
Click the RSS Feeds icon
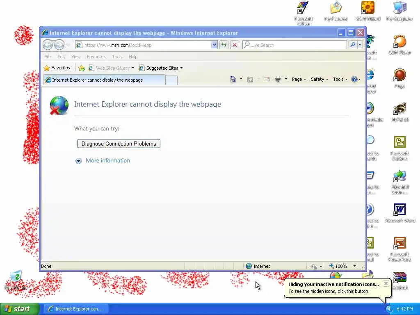[250, 79]
